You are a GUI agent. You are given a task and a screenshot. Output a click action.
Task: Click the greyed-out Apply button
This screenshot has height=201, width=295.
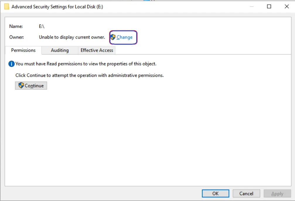click(277, 193)
